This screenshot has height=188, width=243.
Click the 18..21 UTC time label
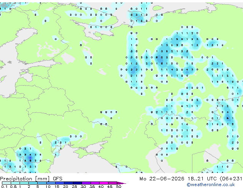click(202, 179)
